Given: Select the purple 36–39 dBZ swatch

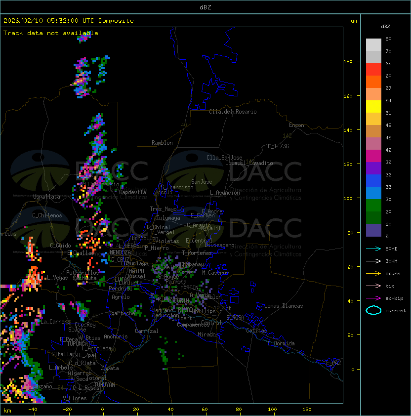Looking at the screenshot, I should 373,168.
